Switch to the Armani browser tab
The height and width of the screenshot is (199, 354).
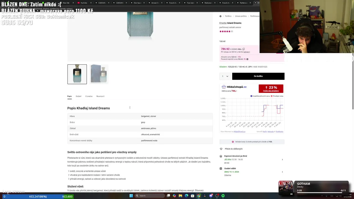click(155, 3)
